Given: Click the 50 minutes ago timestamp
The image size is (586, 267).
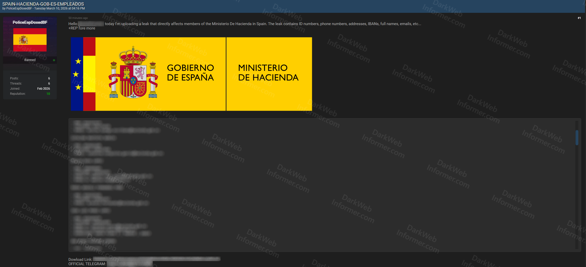Looking at the screenshot, I should [78, 18].
